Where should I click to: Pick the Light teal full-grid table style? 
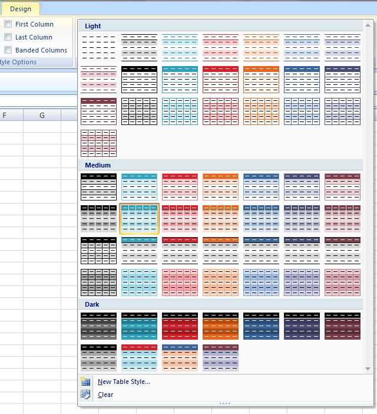pos(180,111)
